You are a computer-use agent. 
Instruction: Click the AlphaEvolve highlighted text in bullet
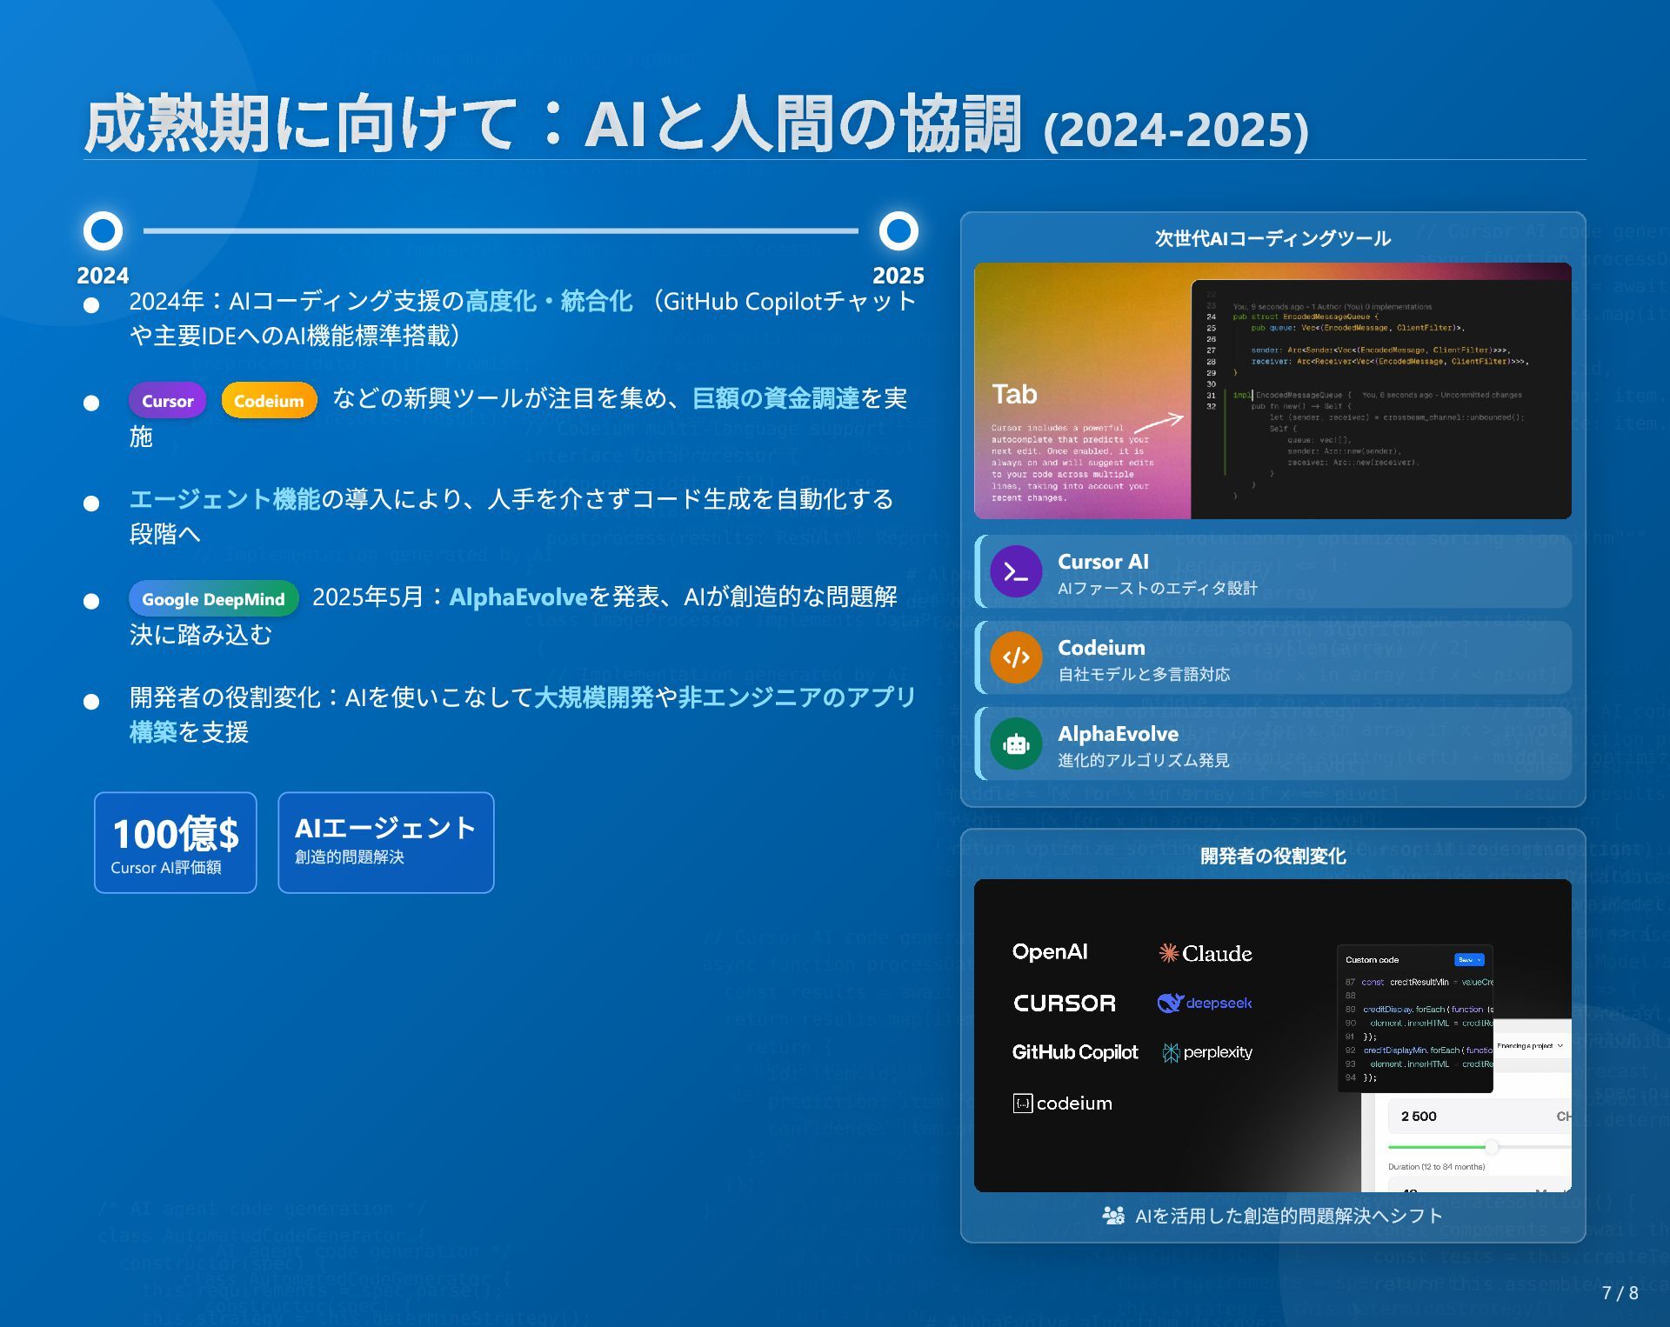518,597
